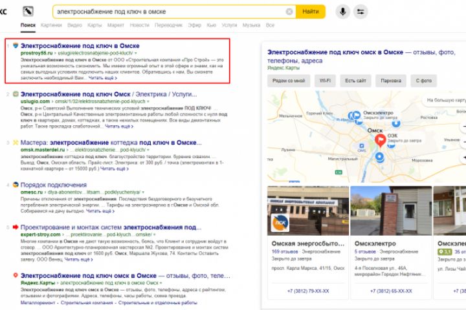Click the pen icon left of search bar

coord(28,12)
